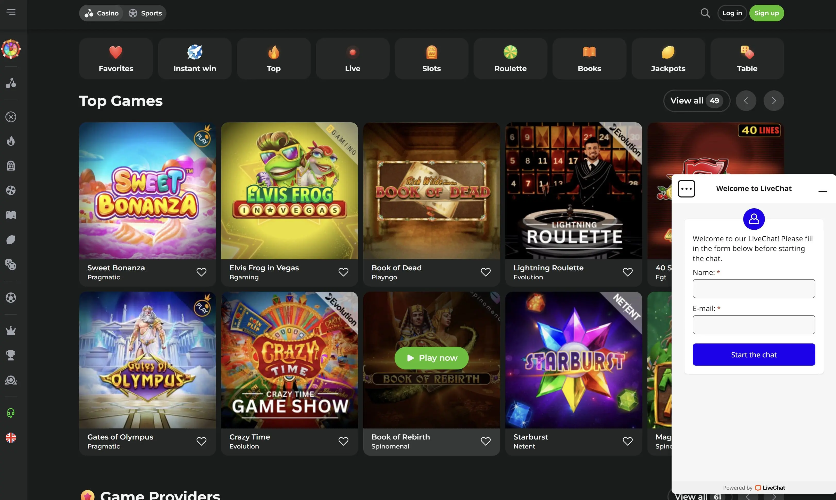
Task: Open the hamburger menu icon
Action: click(x=11, y=12)
